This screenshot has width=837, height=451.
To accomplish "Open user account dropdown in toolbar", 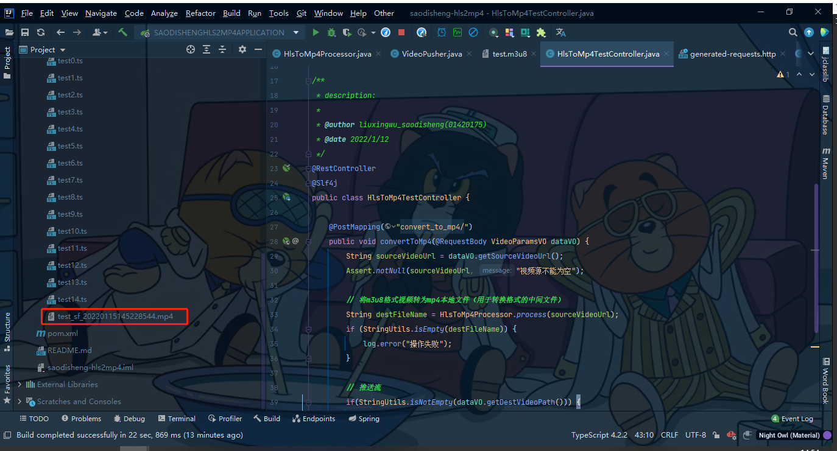I will (101, 32).
